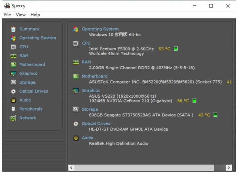Go to the CPU section in sidebar

tap(24, 47)
